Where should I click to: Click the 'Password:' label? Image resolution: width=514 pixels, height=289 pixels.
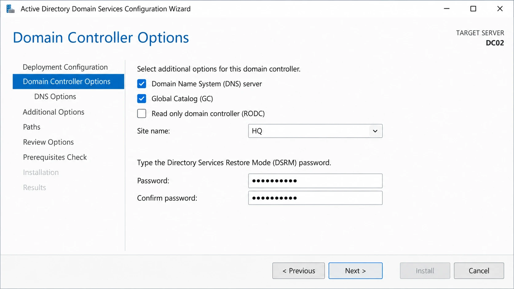[153, 181]
